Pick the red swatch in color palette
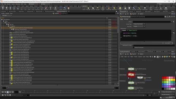 tap(163, 78)
